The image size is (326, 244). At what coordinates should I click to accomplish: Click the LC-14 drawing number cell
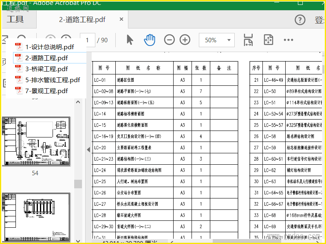pyautogui.click(x=104, y=114)
